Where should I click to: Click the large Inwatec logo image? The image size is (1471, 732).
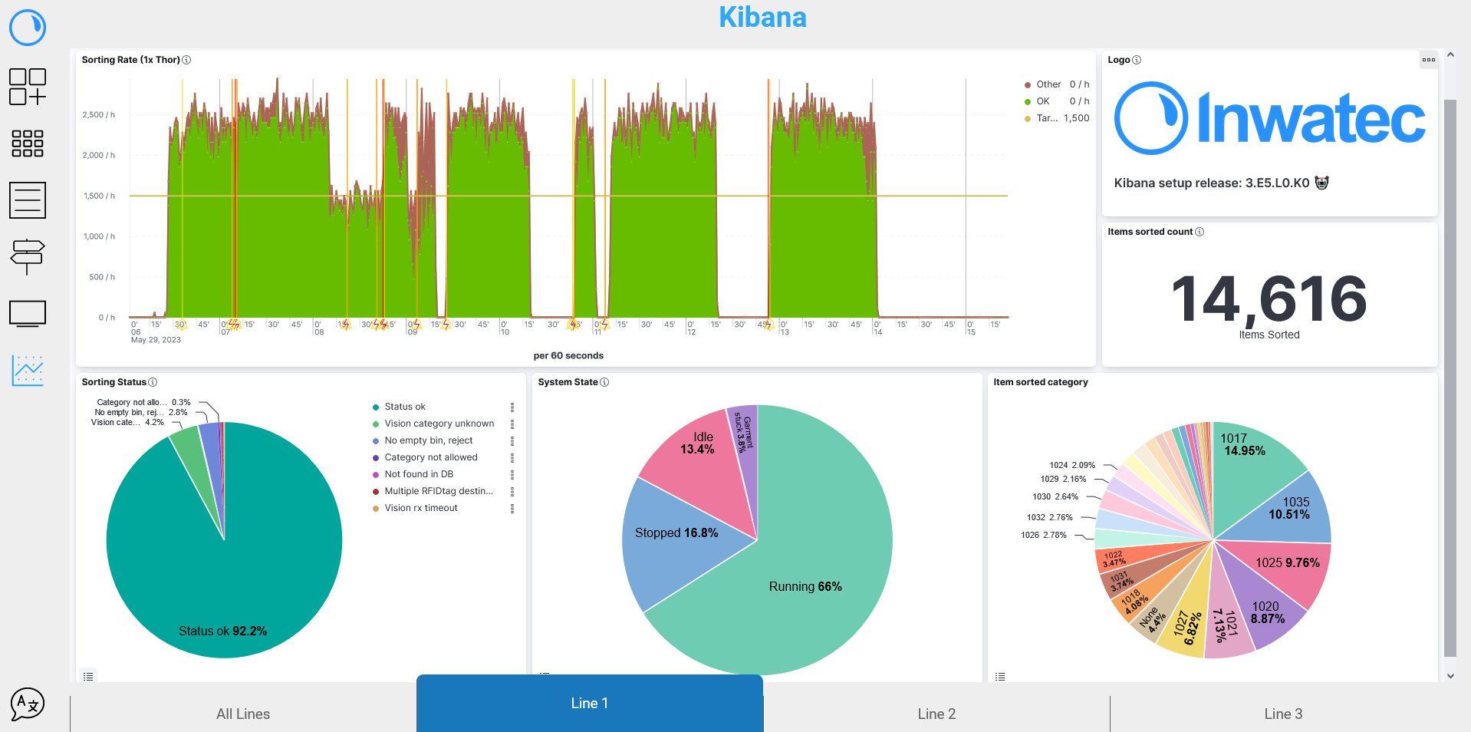(1269, 118)
